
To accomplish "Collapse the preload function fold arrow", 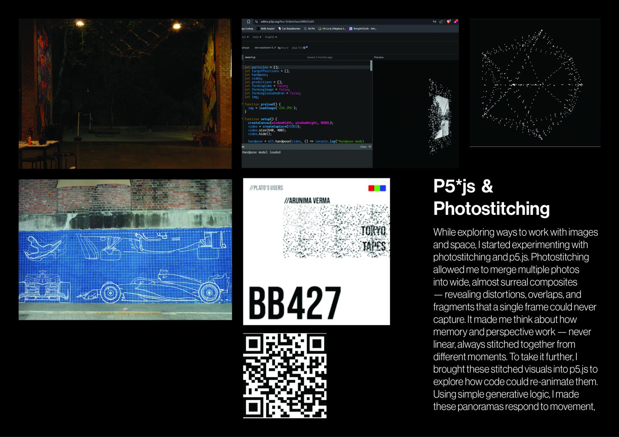I will (x=243, y=104).
